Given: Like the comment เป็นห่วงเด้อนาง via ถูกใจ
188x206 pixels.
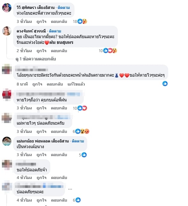Looking at the screenshot, I should click(41, 155).
